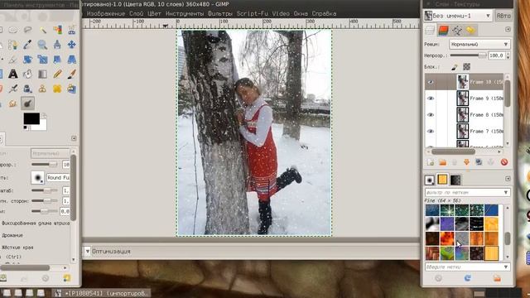The height and width of the screenshot is (298, 530).
Task: Hide the Frame 8 layer
Action: pyautogui.click(x=431, y=115)
